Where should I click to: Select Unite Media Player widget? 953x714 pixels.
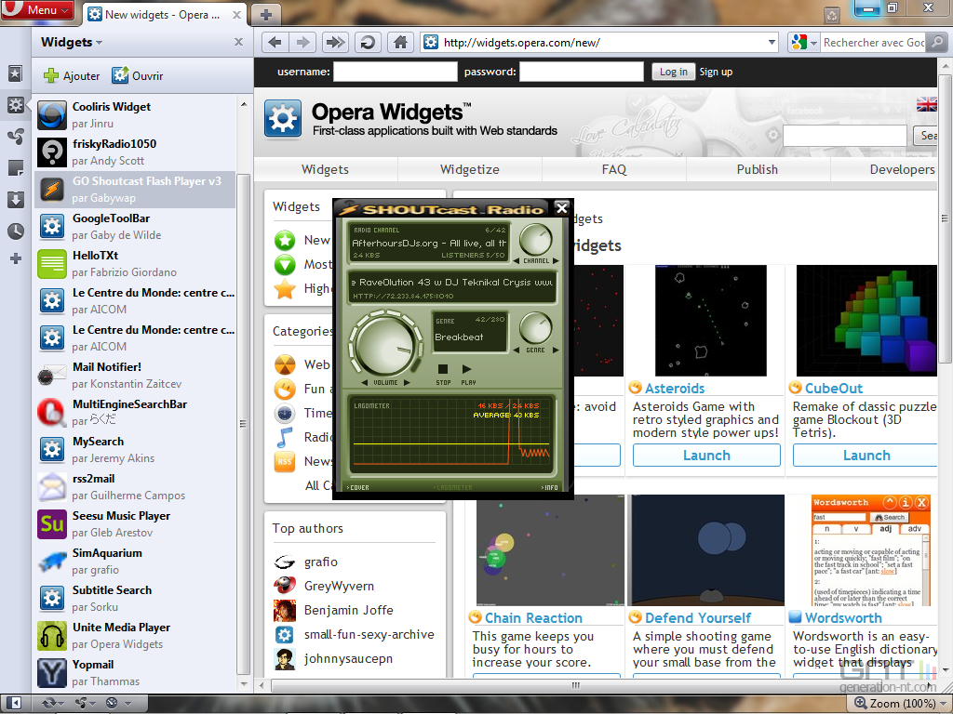pyautogui.click(x=135, y=636)
